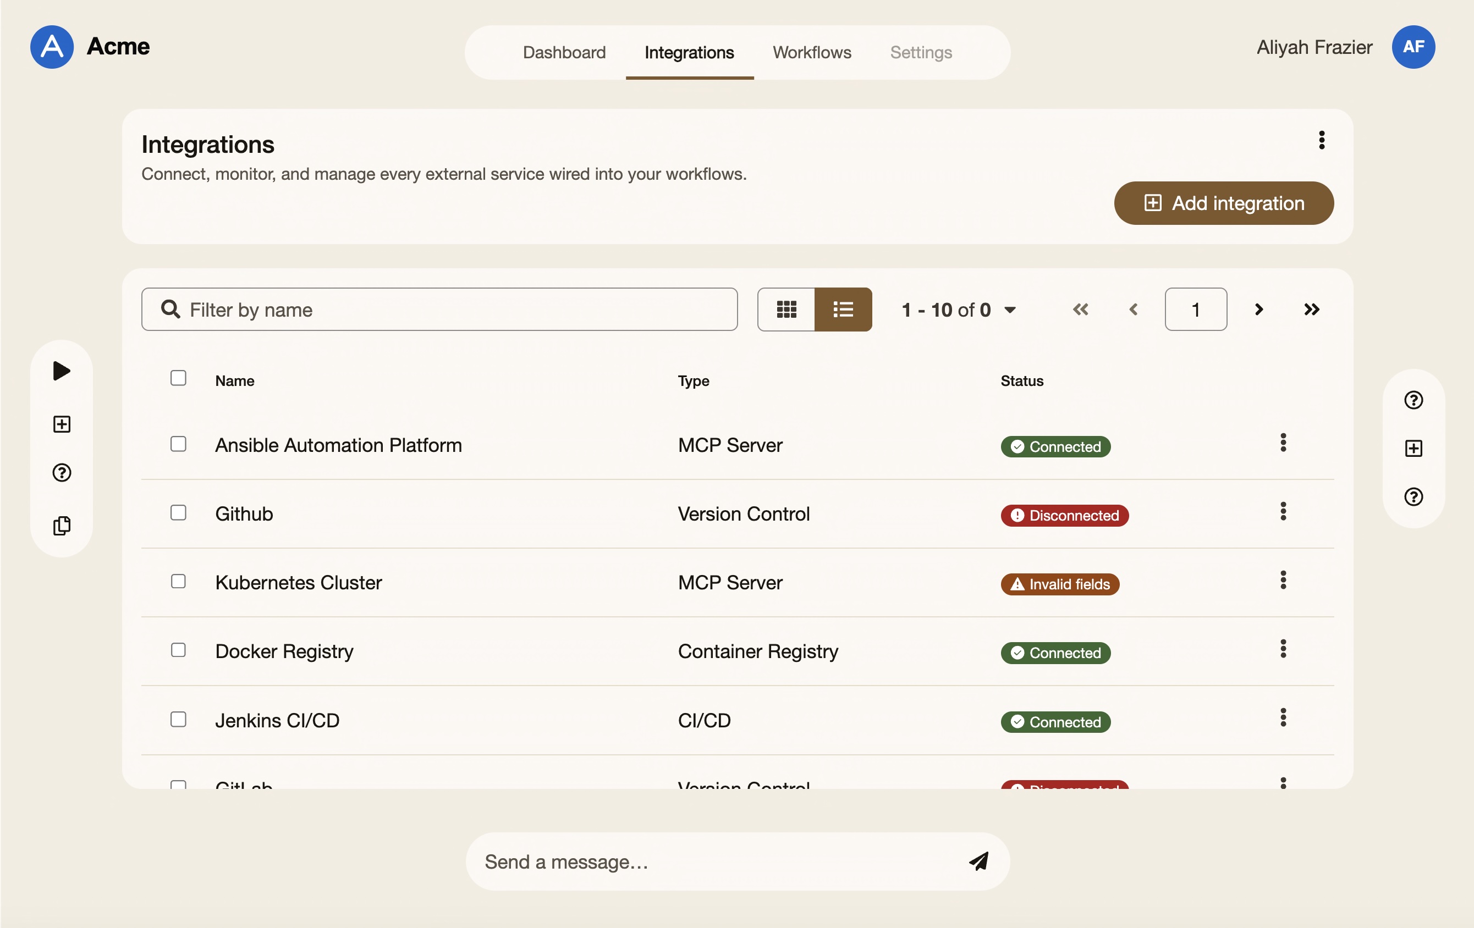Click the bottom help icon in right sidebar
1474x928 pixels.
coord(1414,497)
